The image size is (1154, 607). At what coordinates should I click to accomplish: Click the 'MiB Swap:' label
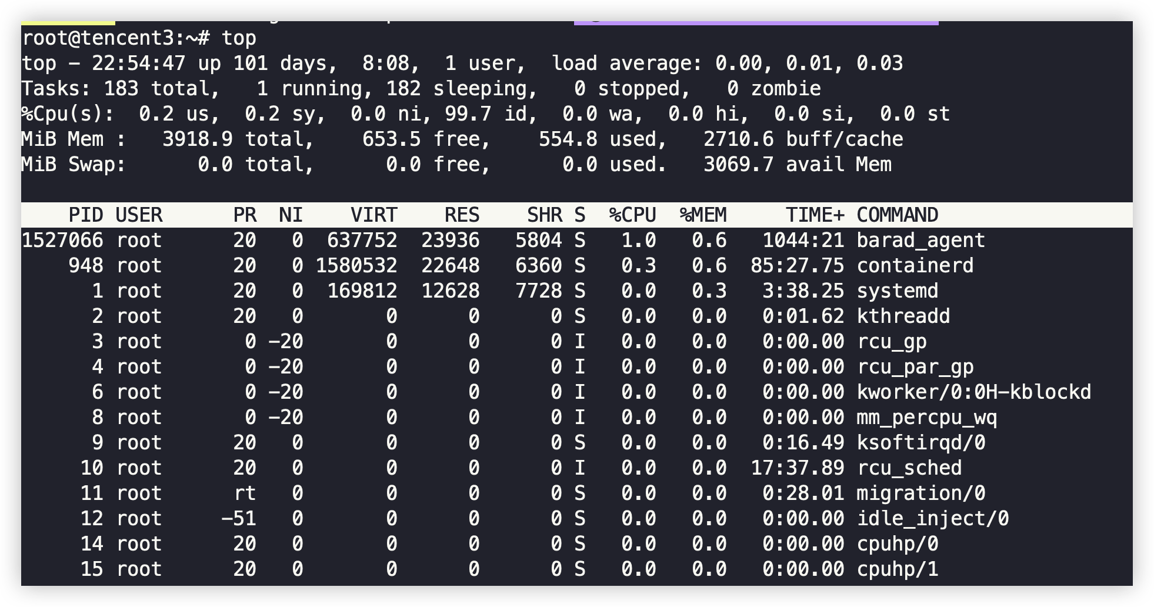pos(74,165)
